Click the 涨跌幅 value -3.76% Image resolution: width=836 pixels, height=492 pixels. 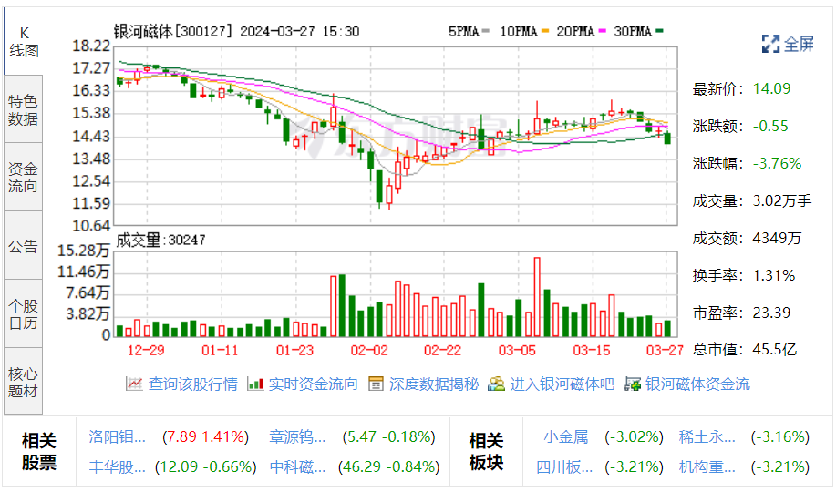778,163
